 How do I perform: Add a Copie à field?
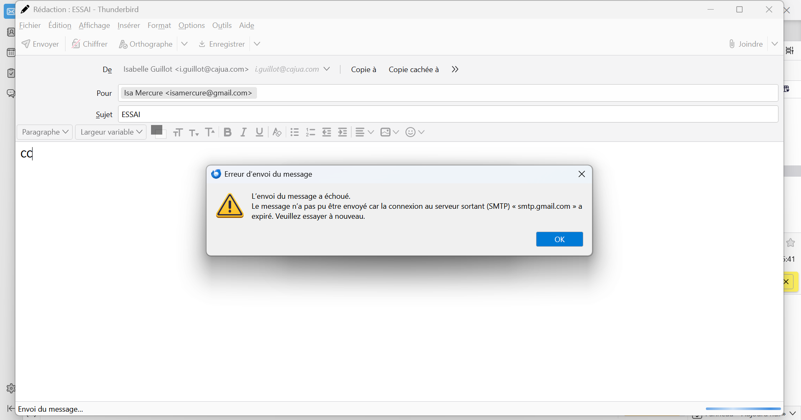pos(363,70)
